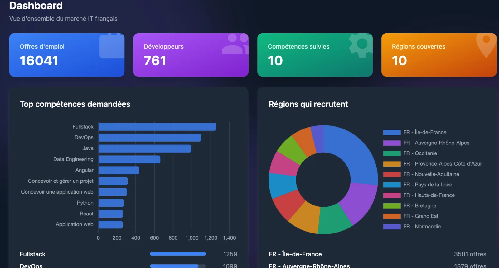Click the briefcase icon on Offres d'emploi card
Screen dimensions: 499x268
[112, 46]
